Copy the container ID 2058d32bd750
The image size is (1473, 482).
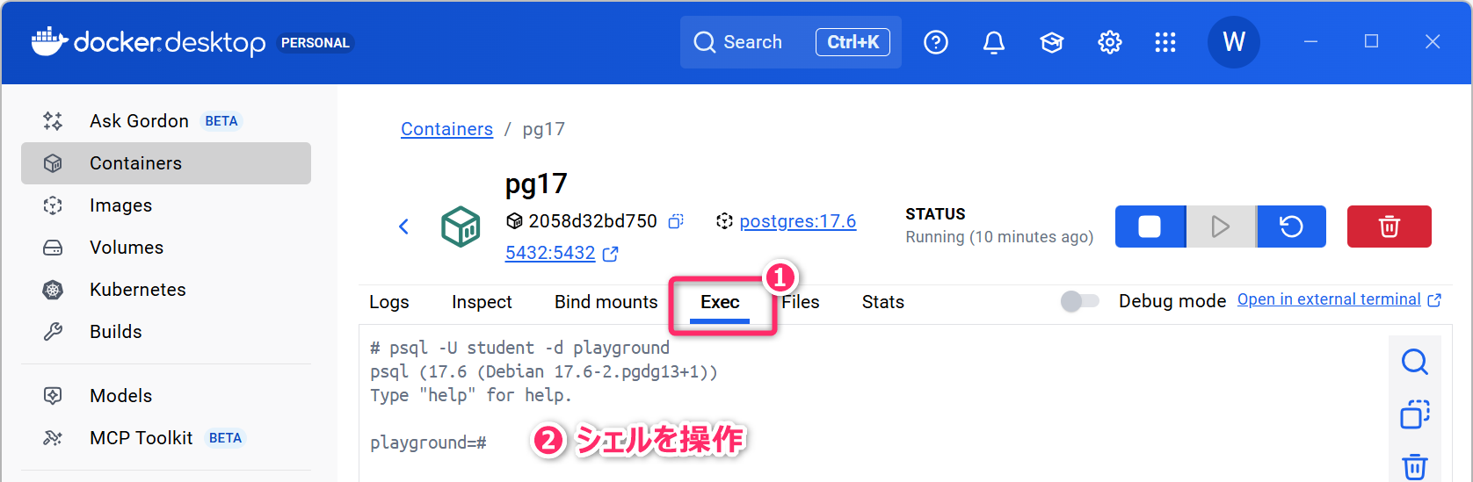pyautogui.click(x=676, y=221)
